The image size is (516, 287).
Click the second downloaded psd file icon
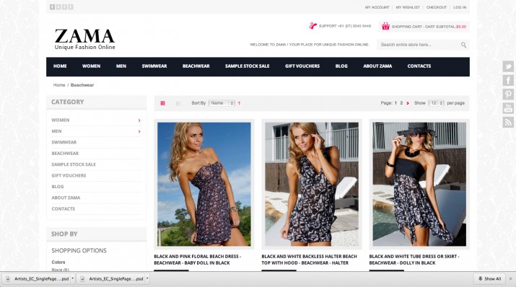tap(82, 279)
